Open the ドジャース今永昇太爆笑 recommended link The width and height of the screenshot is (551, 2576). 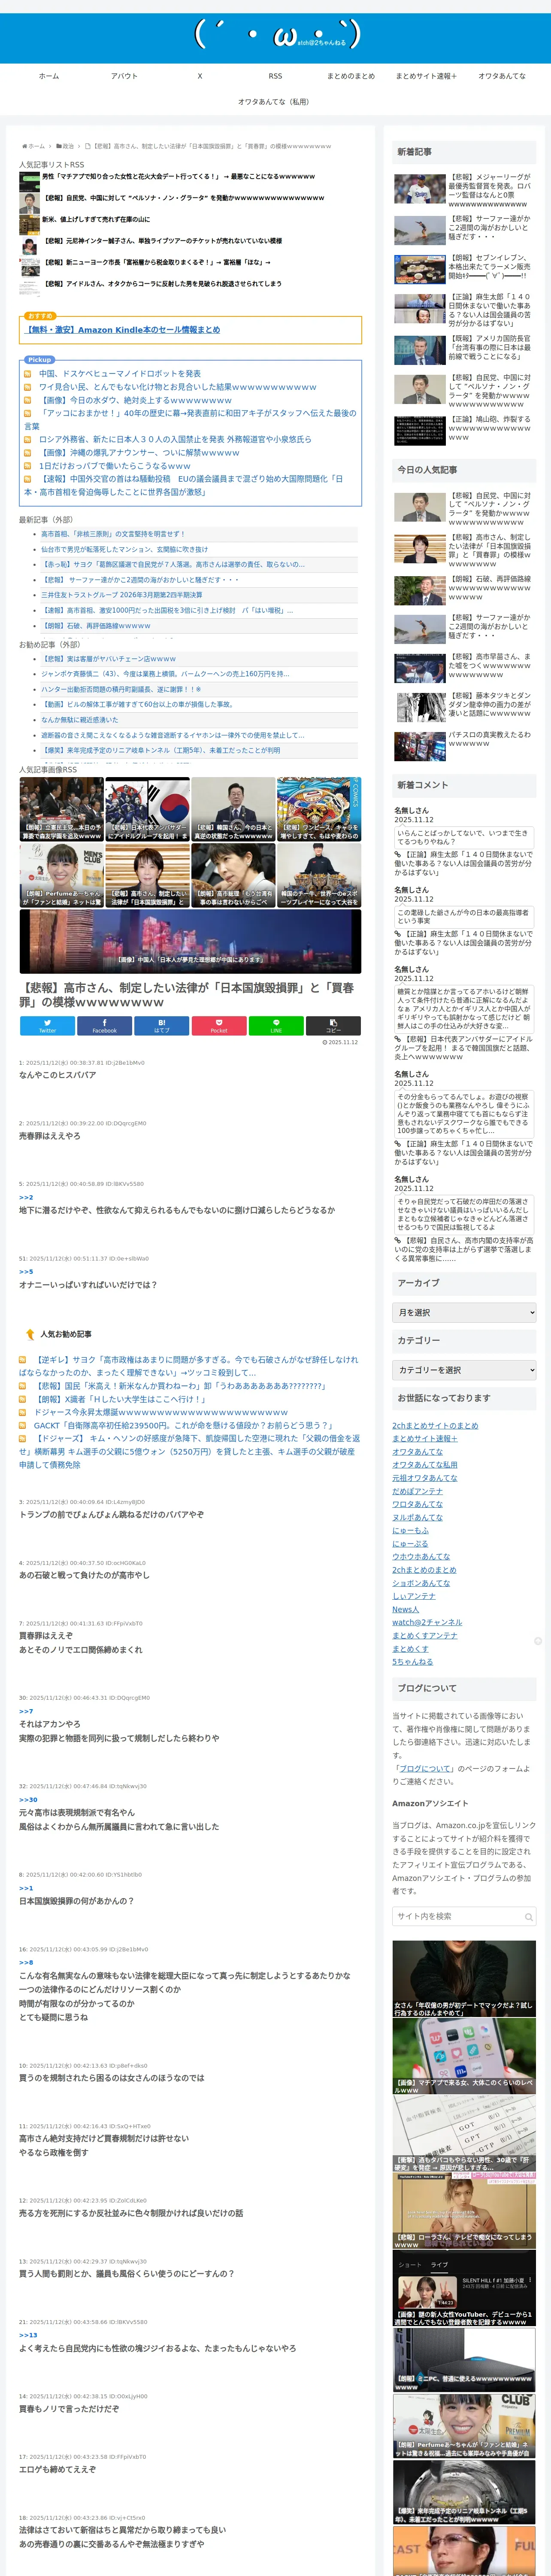click(x=160, y=1412)
